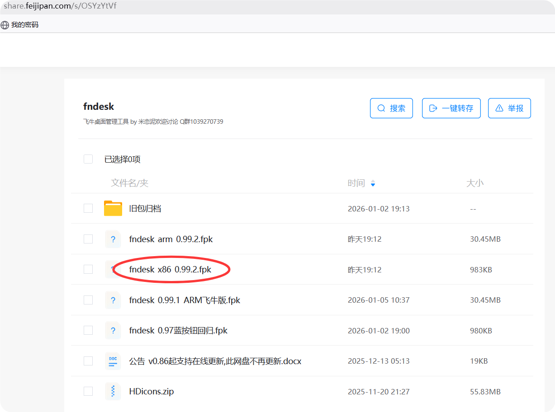The width and height of the screenshot is (555, 412).
Task: Toggle the select-all checkbox next to 已选择0项
Action: pyautogui.click(x=88, y=159)
